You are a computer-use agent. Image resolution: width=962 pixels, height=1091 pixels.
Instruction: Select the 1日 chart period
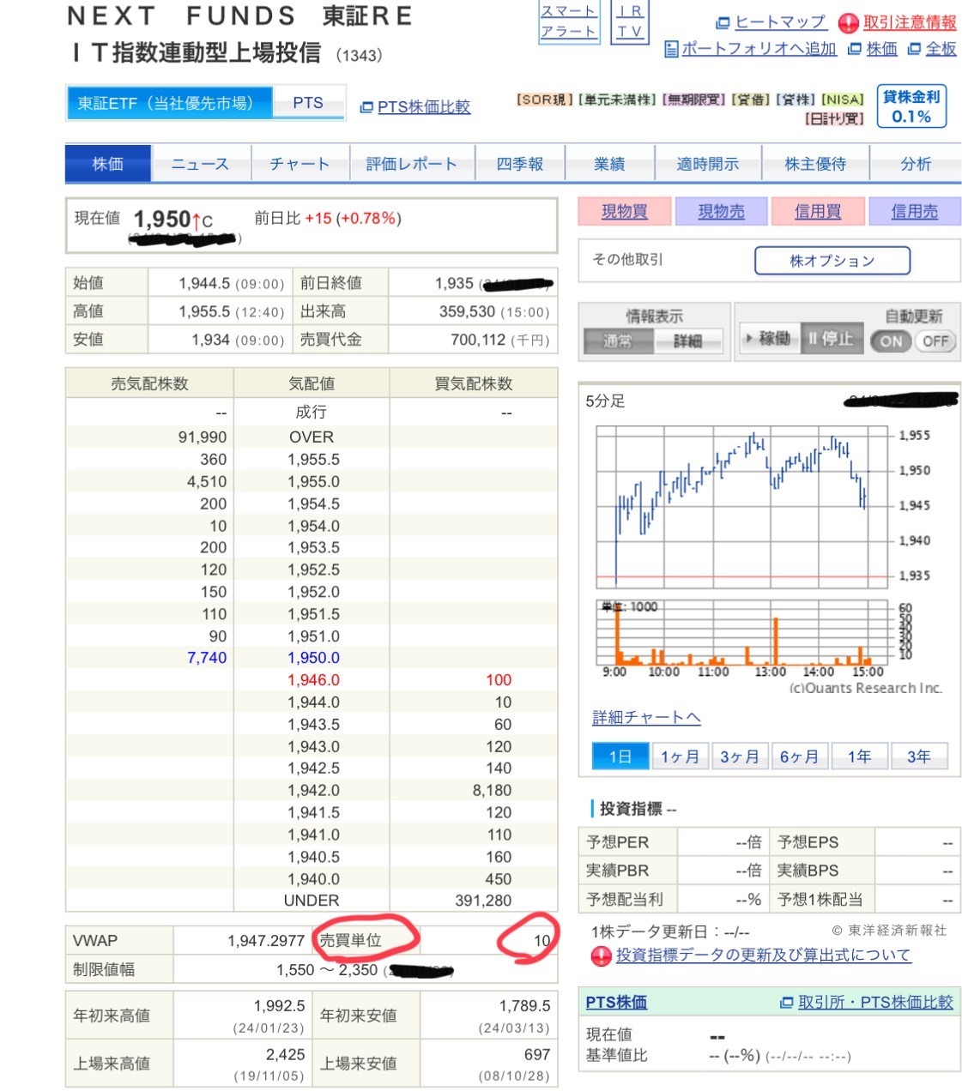click(x=620, y=756)
